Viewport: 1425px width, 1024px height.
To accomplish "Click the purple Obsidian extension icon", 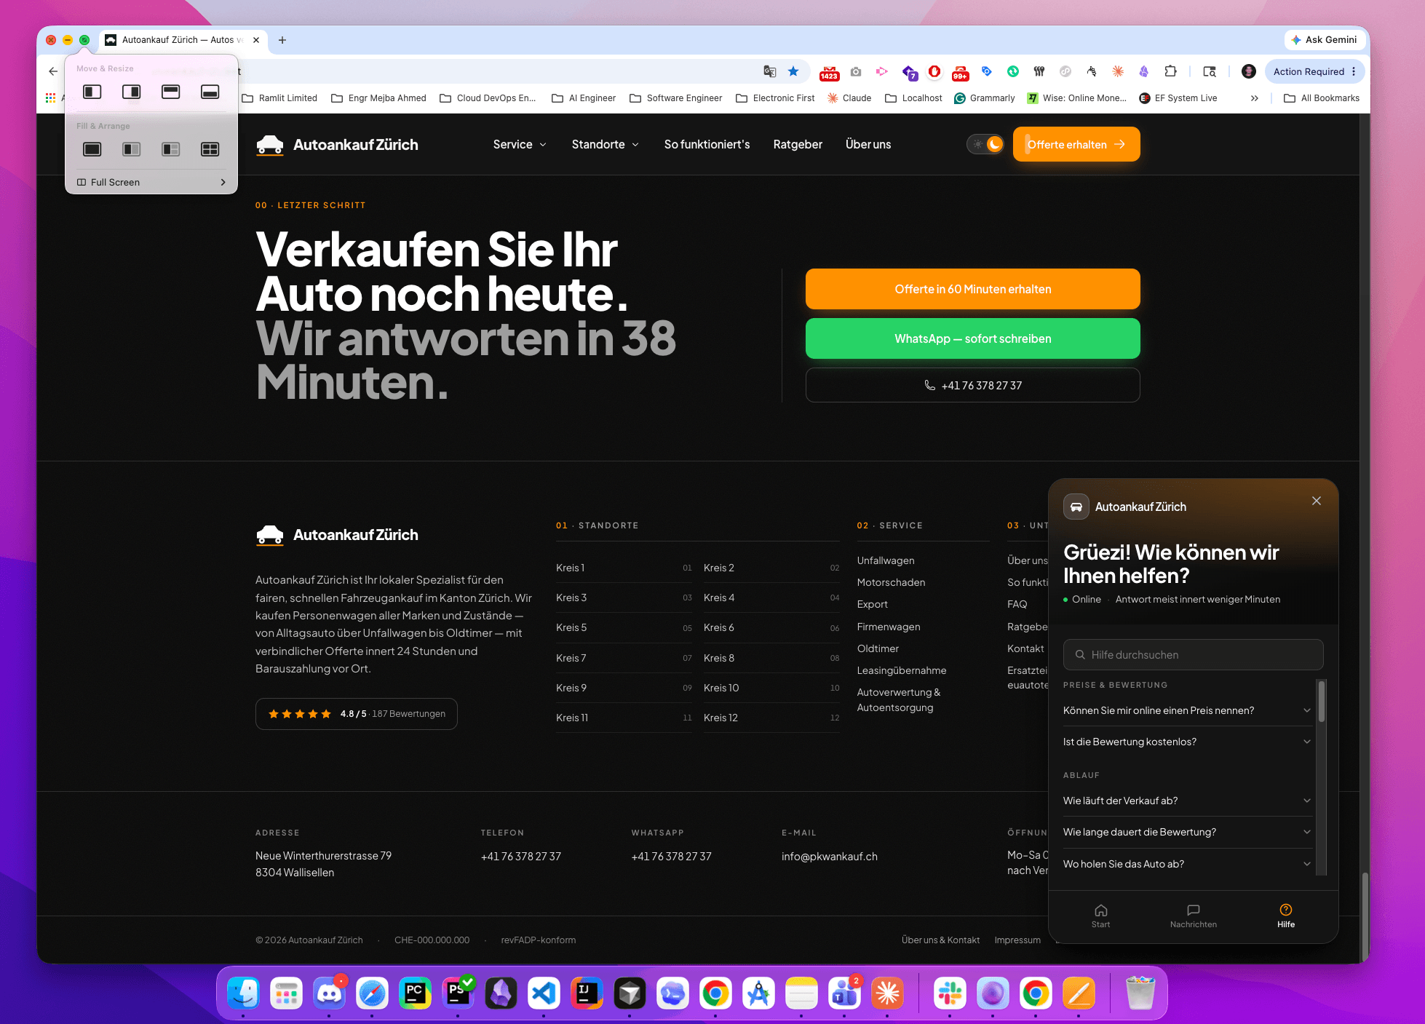I will pyautogui.click(x=1144, y=71).
